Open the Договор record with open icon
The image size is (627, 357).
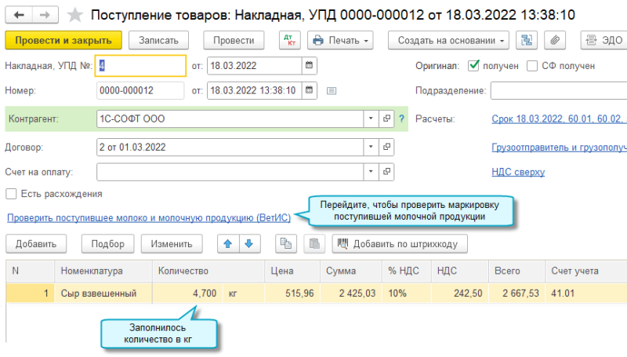click(386, 148)
